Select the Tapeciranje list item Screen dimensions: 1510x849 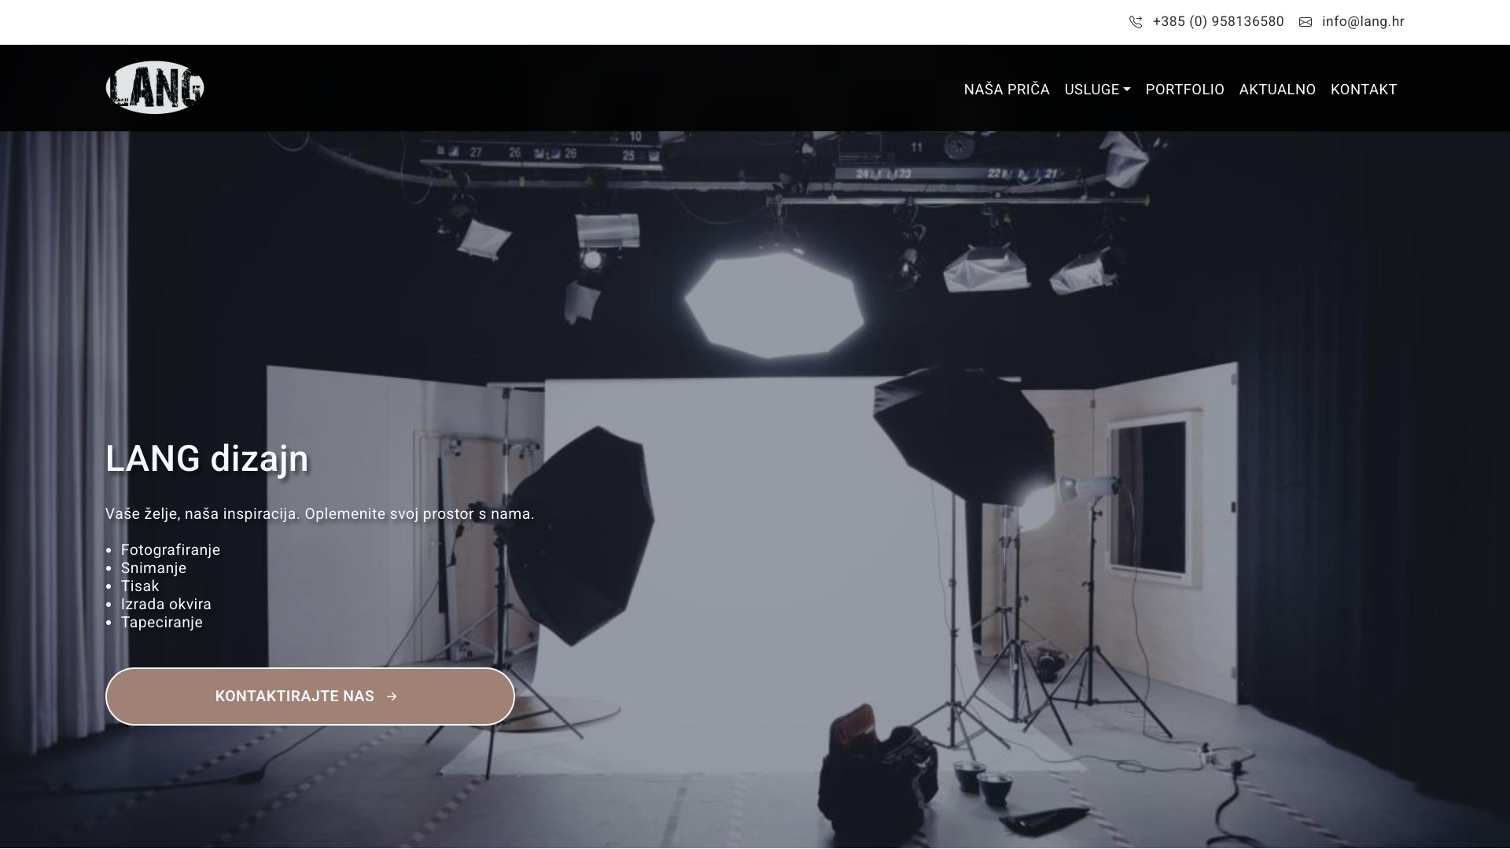(x=162, y=623)
